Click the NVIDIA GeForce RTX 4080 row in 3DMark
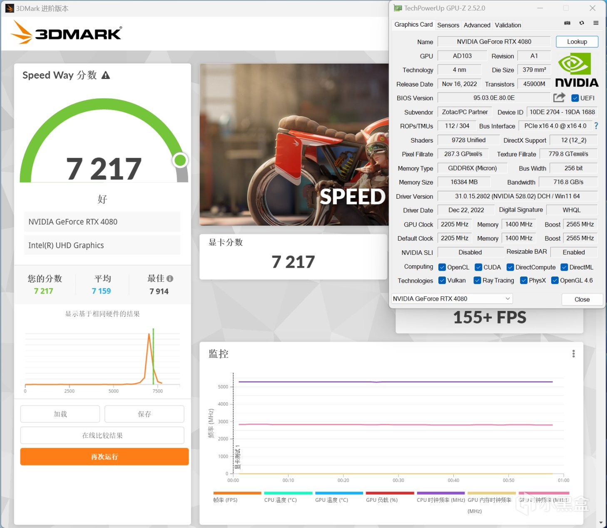Image resolution: width=607 pixels, height=528 pixels. (102, 222)
